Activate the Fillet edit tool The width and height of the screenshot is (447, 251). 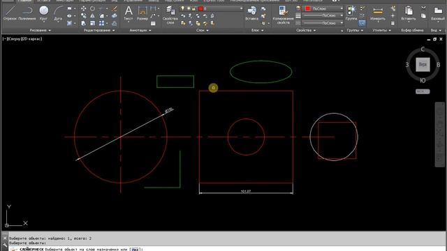tap(102, 16)
